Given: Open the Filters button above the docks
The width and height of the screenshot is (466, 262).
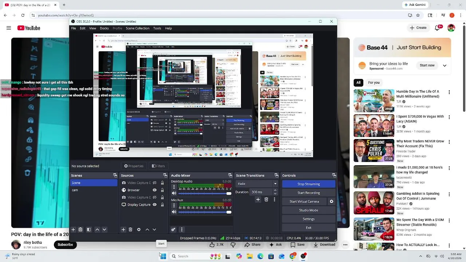Looking at the screenshot, I should click(158, 166).
